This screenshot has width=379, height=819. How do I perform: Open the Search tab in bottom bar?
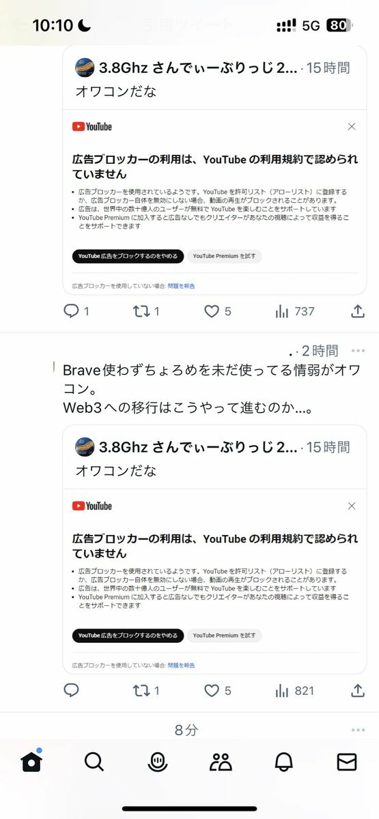pyautogui.click(x=94, y=762)
